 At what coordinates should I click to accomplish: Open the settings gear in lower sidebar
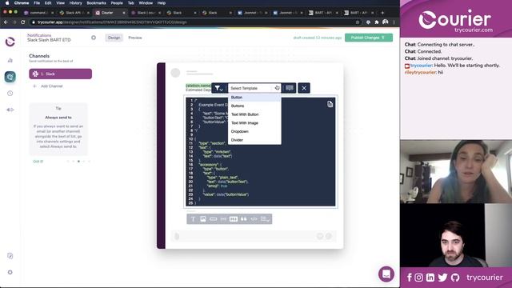click(10, 272)
